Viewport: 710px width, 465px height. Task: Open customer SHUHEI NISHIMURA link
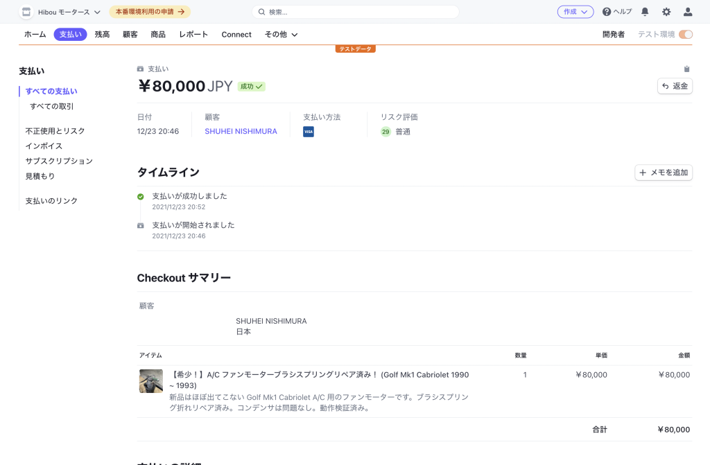point(241,132)
